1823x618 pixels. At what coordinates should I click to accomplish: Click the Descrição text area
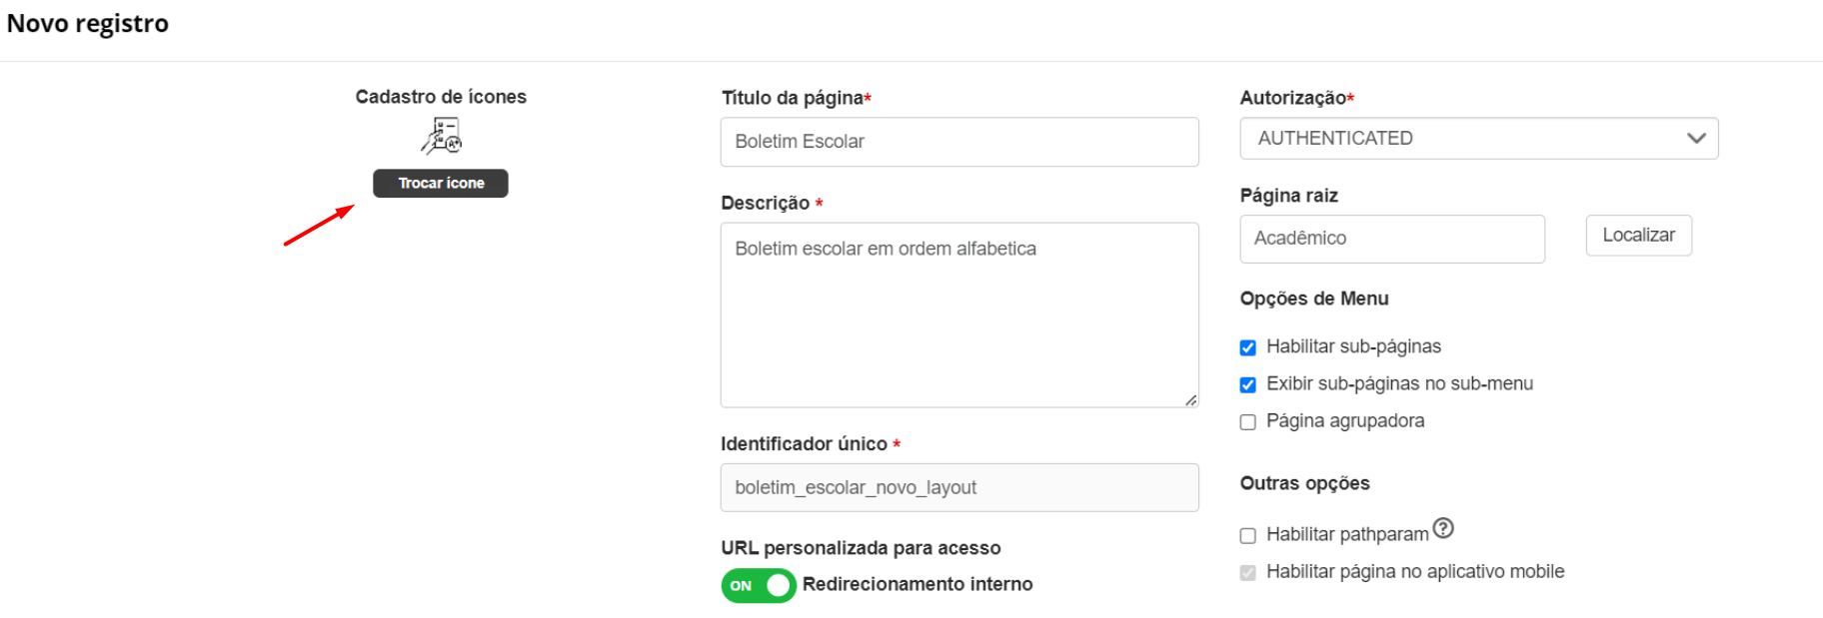click(959, 314)
